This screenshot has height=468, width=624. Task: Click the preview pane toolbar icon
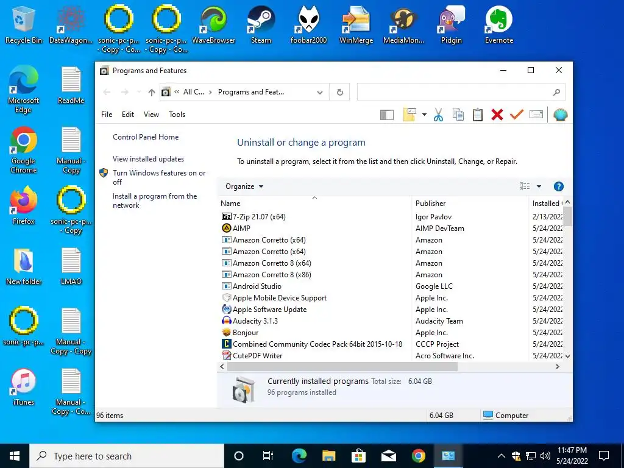[387, 115]
